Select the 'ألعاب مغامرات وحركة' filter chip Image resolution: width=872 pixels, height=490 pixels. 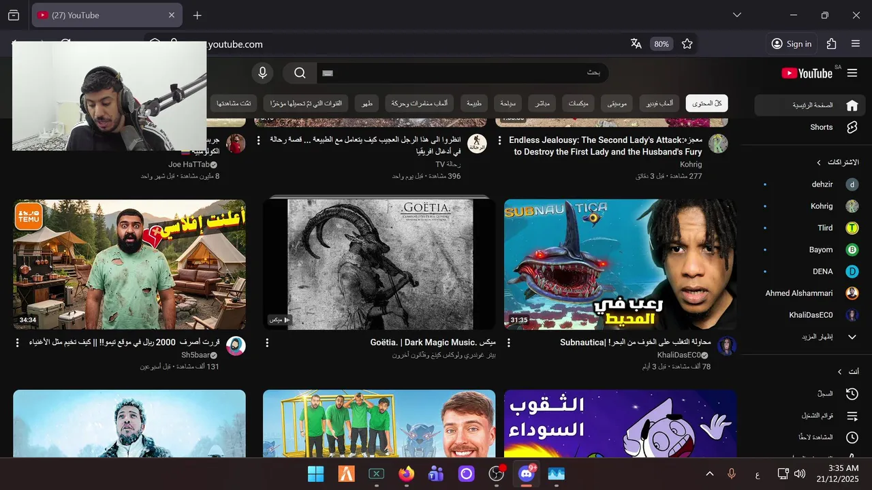[420, 103]
